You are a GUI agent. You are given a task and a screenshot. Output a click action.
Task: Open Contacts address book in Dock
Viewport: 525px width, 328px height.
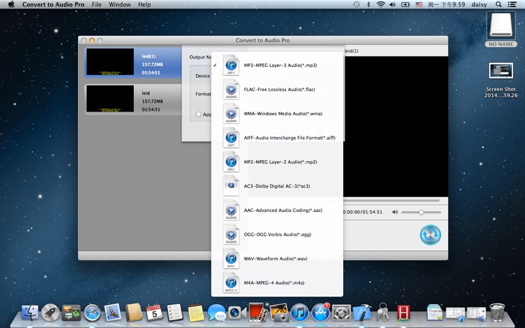pyautogui.click(x=134, y=313)
